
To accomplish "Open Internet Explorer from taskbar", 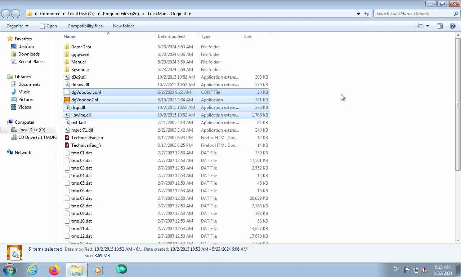I will (32, 269).
